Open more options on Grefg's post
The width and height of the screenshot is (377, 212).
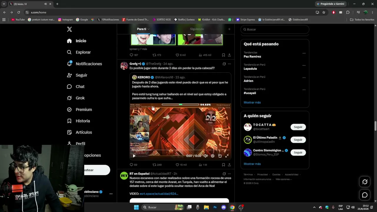[x=229, y=64]
